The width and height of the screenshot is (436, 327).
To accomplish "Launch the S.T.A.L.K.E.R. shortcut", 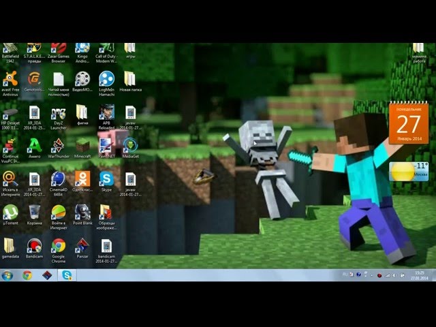I will 34,53.
